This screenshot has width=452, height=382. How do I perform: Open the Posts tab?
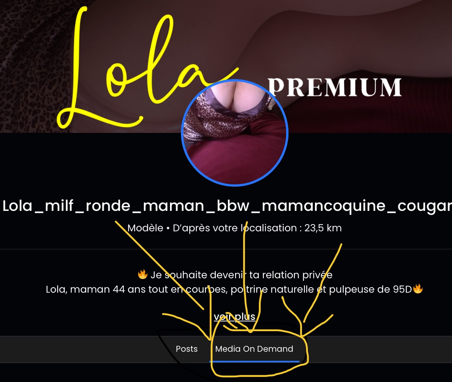(187, 349)
